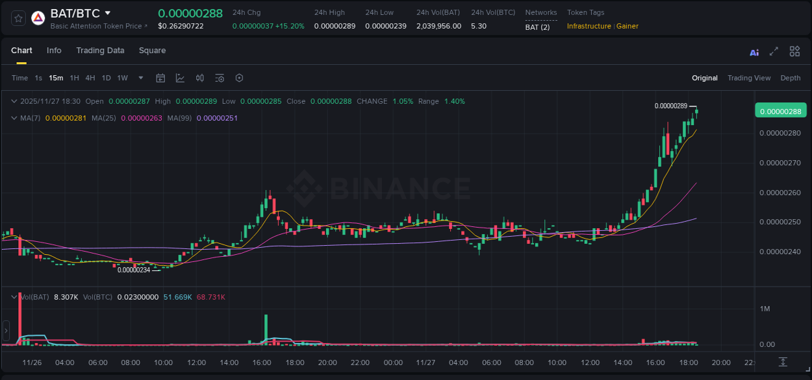The height and width of the screenshot is (380, 812).
Task: Open the candlestick display options
Action: 199,77
